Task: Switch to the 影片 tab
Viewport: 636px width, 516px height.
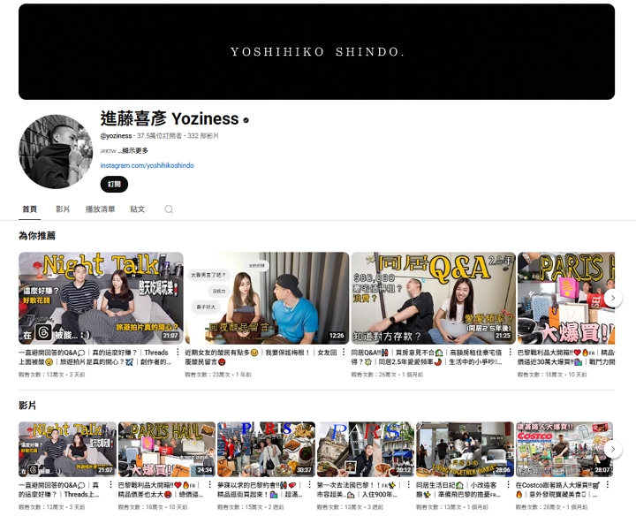Action: tap(63, 209)
